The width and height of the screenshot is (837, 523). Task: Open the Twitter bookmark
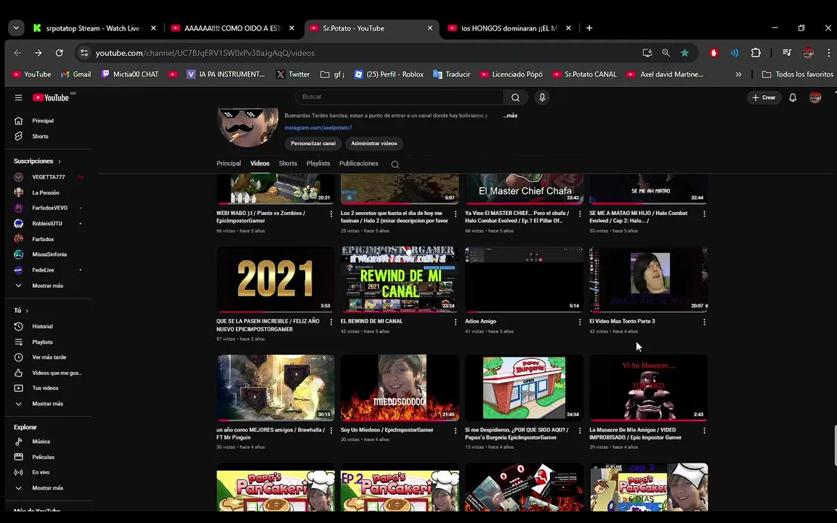[x=293, y=74]
